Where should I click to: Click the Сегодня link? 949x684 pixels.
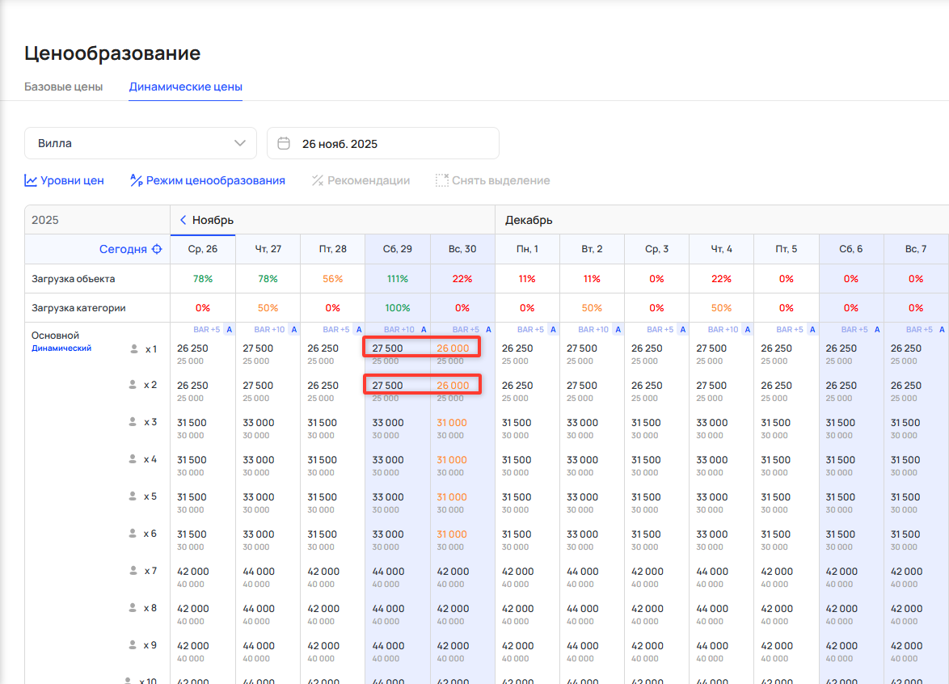[123, 249]
